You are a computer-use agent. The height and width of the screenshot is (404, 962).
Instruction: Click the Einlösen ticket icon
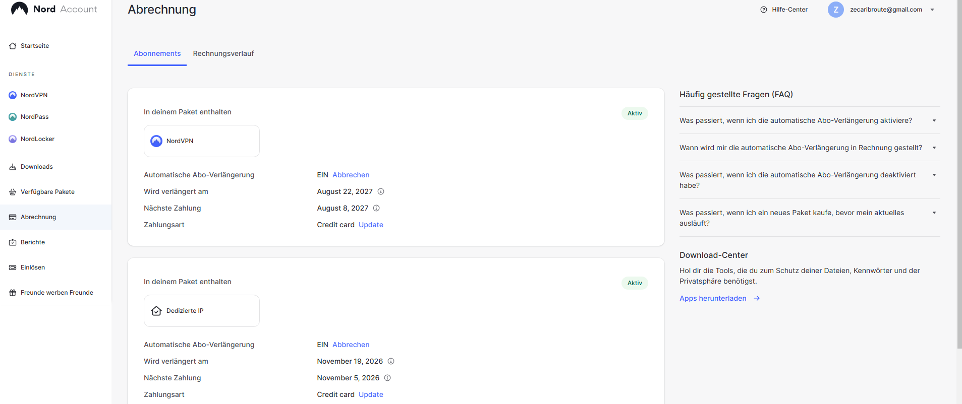coord(13,267)
